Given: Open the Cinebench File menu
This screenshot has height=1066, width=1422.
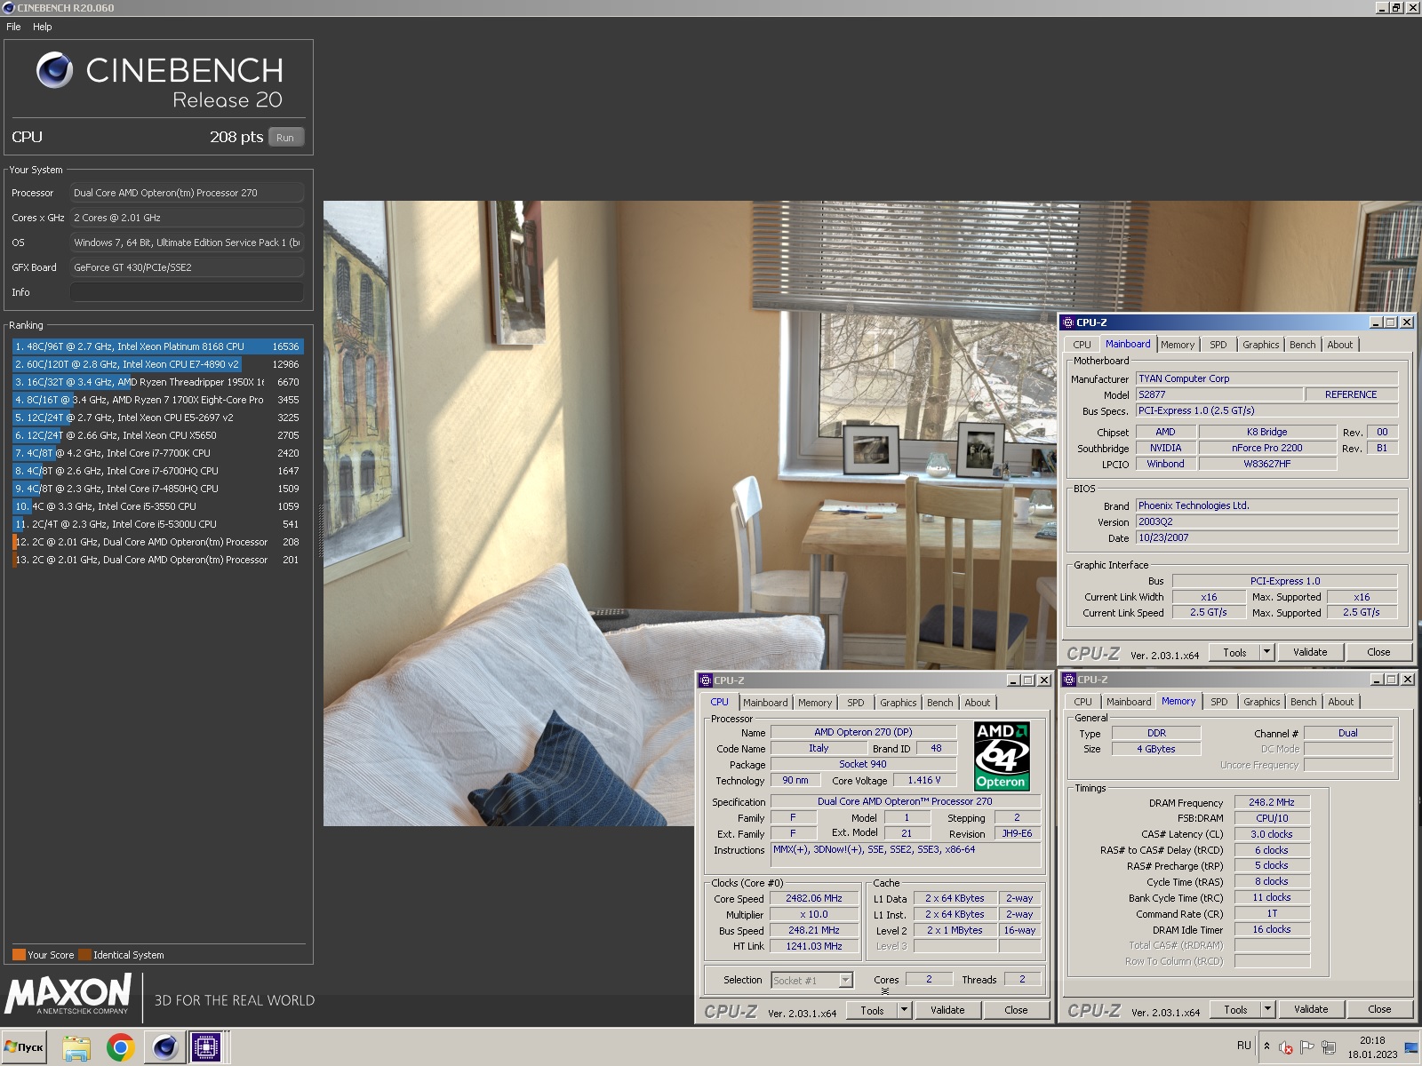Looking at the screenshot, I should point(13,27).
